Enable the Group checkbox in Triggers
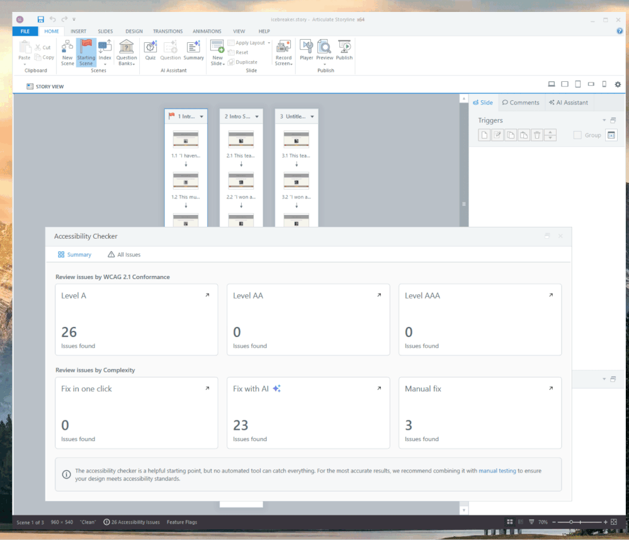Viewport: 629px width, 540px height. [577, 135]
